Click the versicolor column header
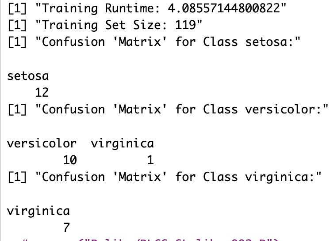Viewport: 330px width, 241px height. [x=42, y=143]
